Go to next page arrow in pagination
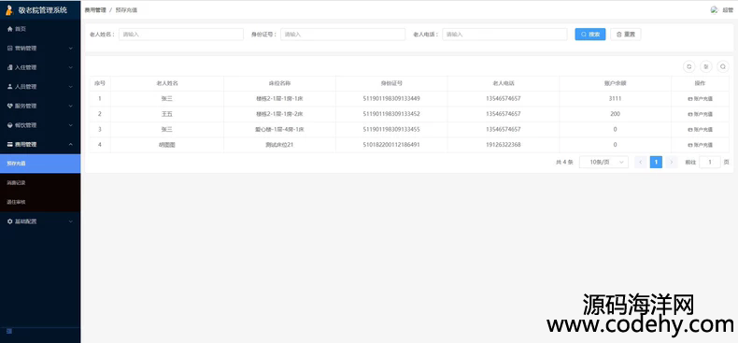The height and width of the screenshot is (343, 738). pyautogui.click(x=672, y=162)
